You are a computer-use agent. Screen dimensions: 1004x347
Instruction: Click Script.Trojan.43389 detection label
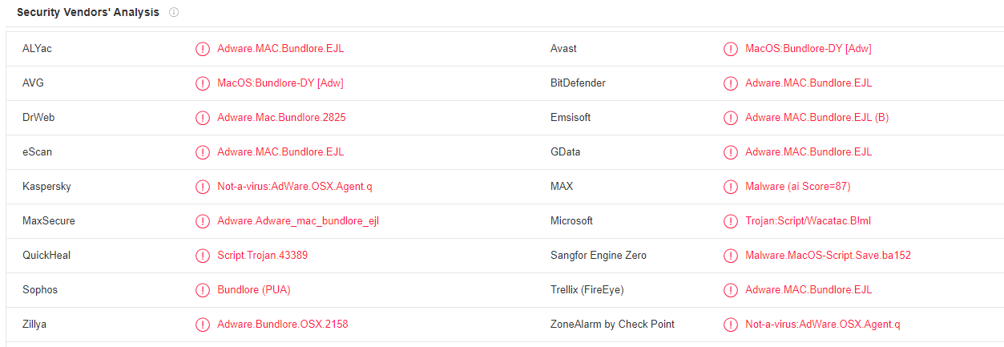pyautogui.click(x=262, y=256)
